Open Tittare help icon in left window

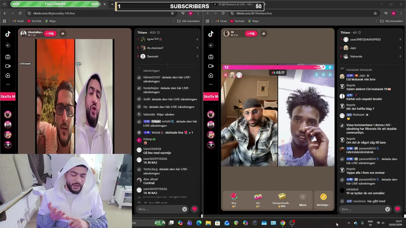[159, 32]
